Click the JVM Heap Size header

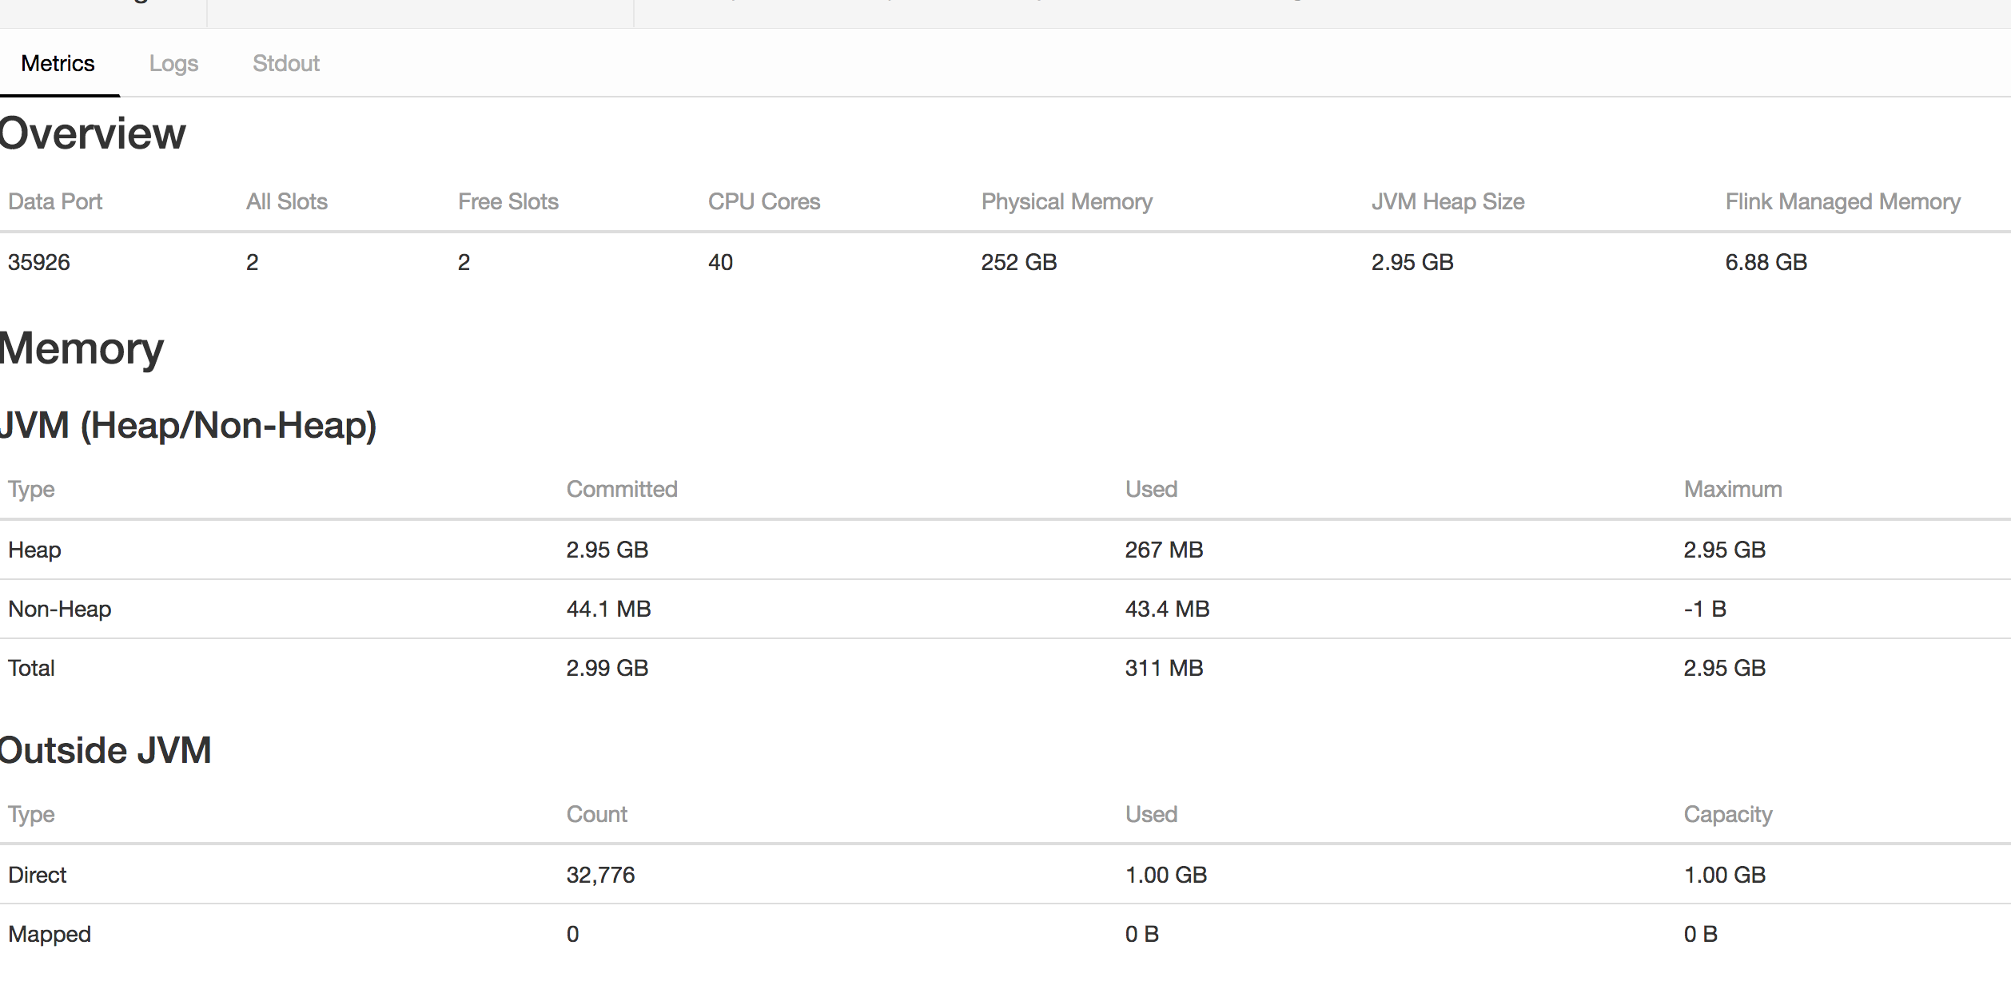click(1448, 202)
